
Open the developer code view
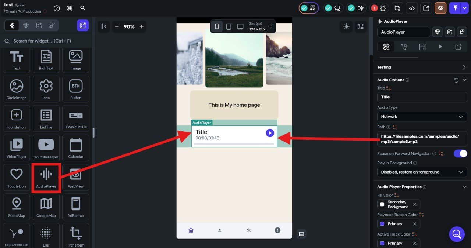tap(412, 8)
